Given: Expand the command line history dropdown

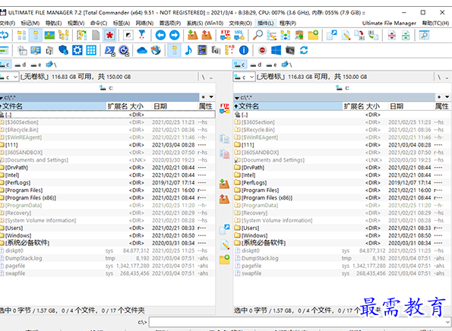Looking at the screenshot, I should [447, 322].
